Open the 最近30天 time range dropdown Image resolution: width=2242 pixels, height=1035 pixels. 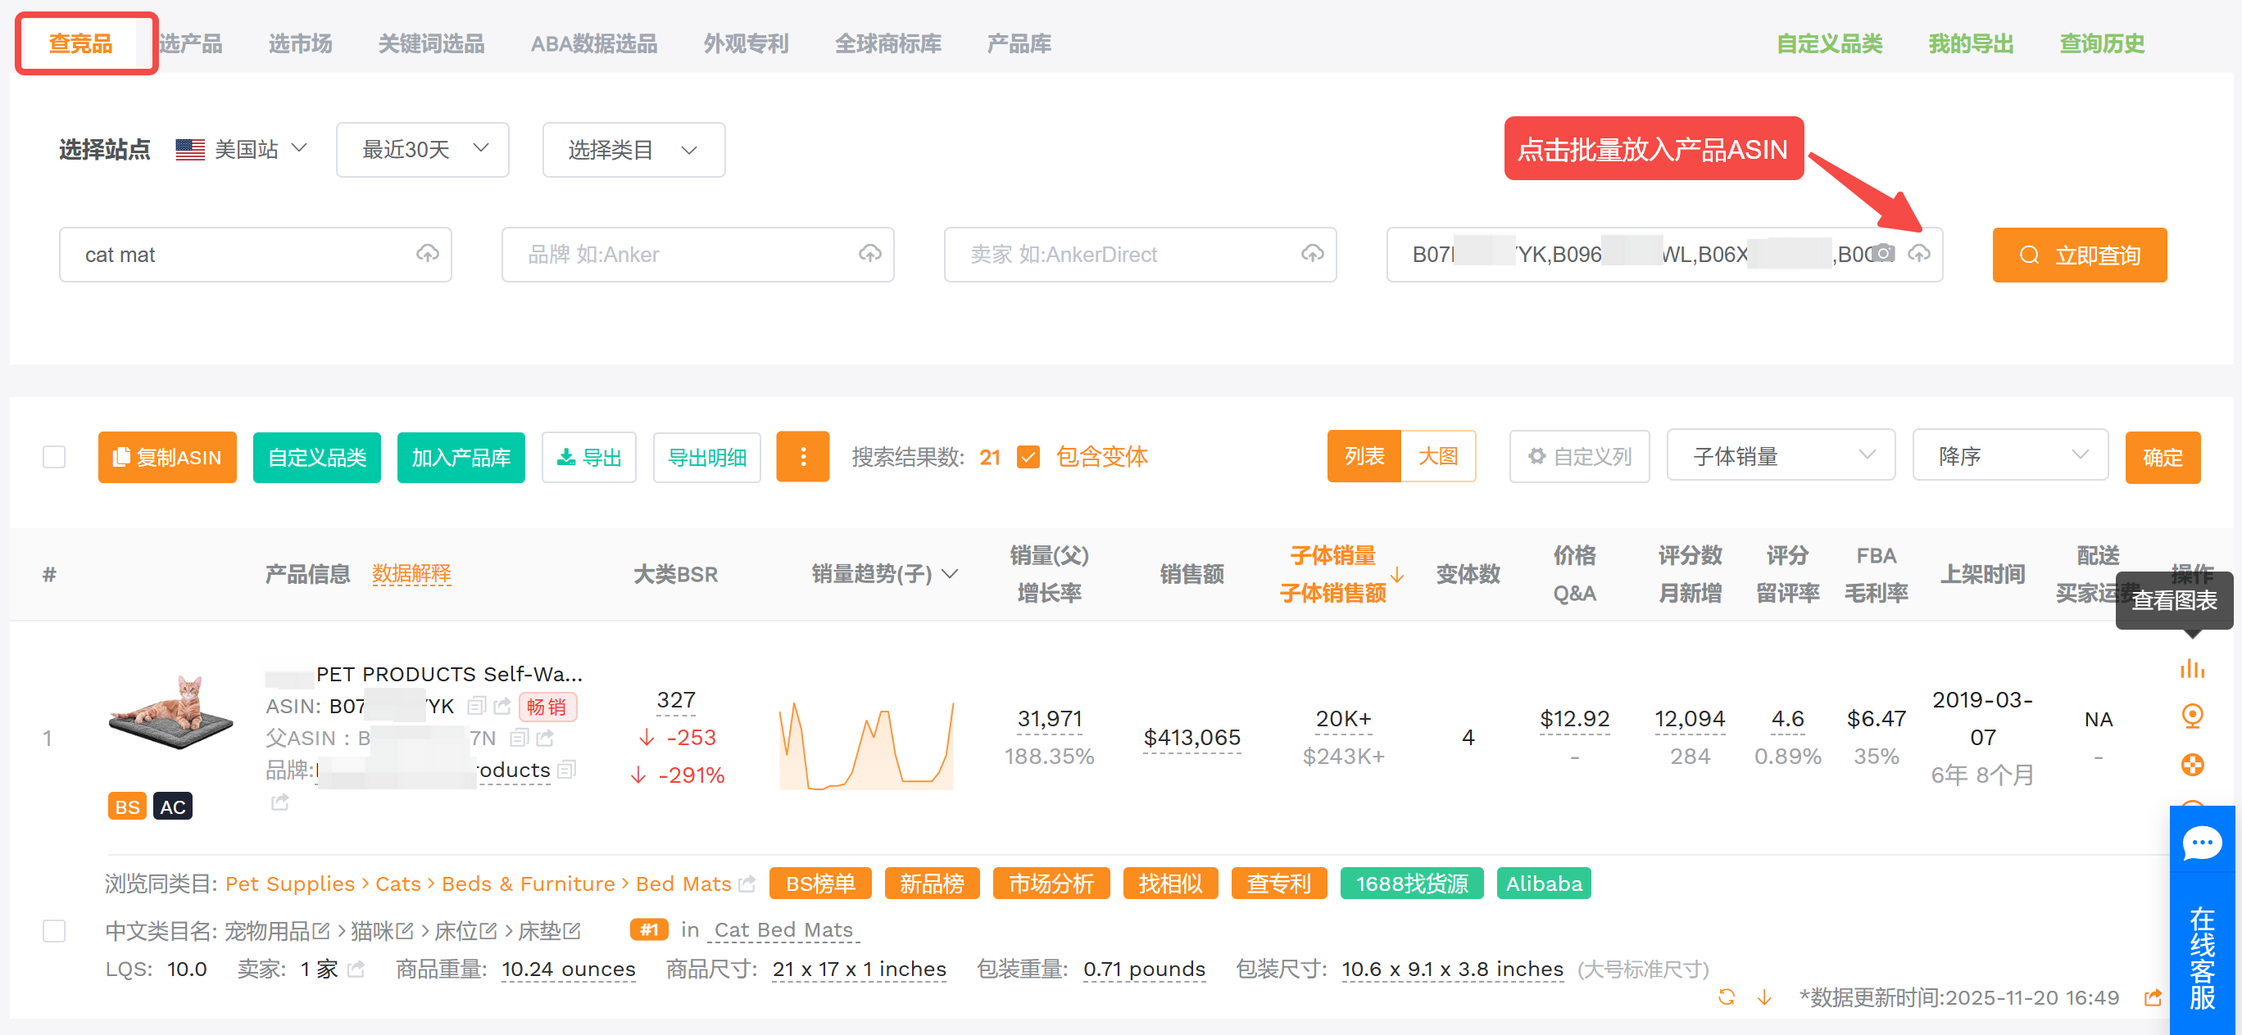[422, 150]
